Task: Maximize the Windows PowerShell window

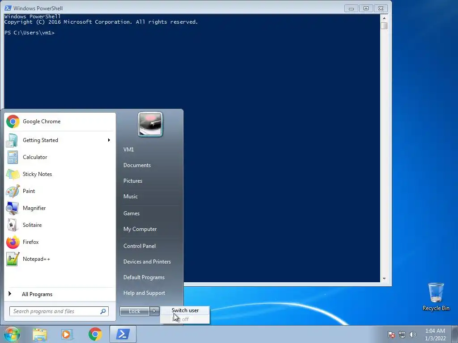Action: (x=366, y=8)
